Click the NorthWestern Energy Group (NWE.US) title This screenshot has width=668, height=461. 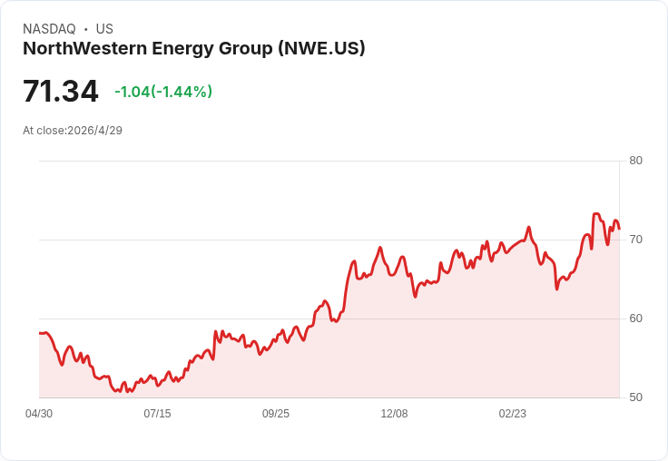pyautogui.click(x=194, y=48)
